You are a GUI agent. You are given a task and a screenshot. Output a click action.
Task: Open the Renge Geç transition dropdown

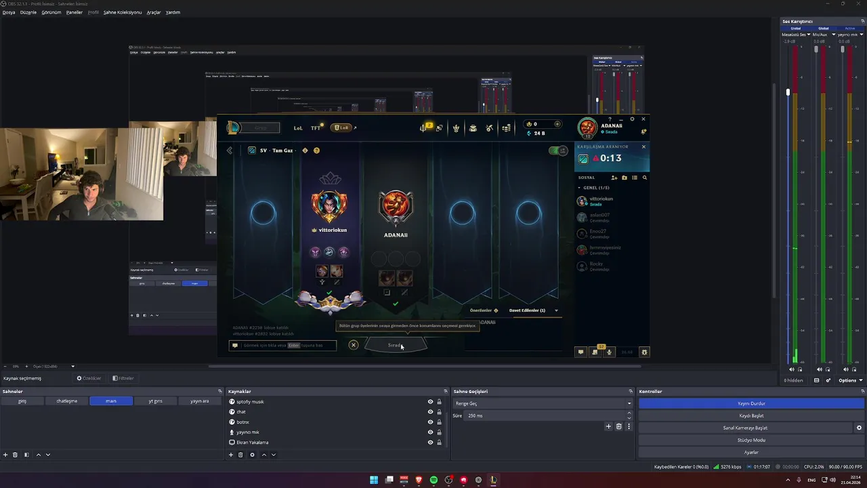(543, 403)
